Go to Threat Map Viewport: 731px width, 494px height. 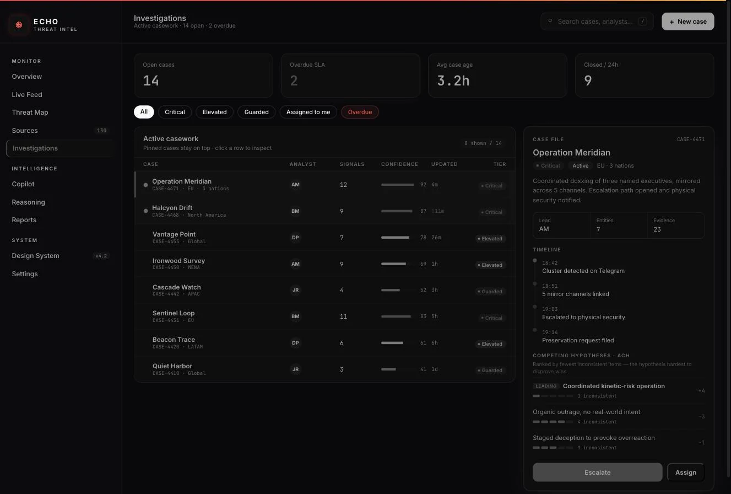click(61, 112)
